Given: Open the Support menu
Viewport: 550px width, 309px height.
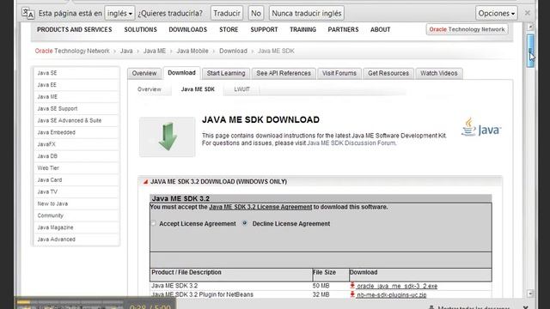Looking at the screenshot, I should pos(264,30).
